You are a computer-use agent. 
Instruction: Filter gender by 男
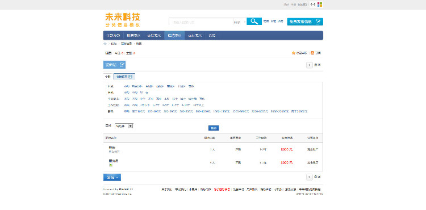(141, 93)
